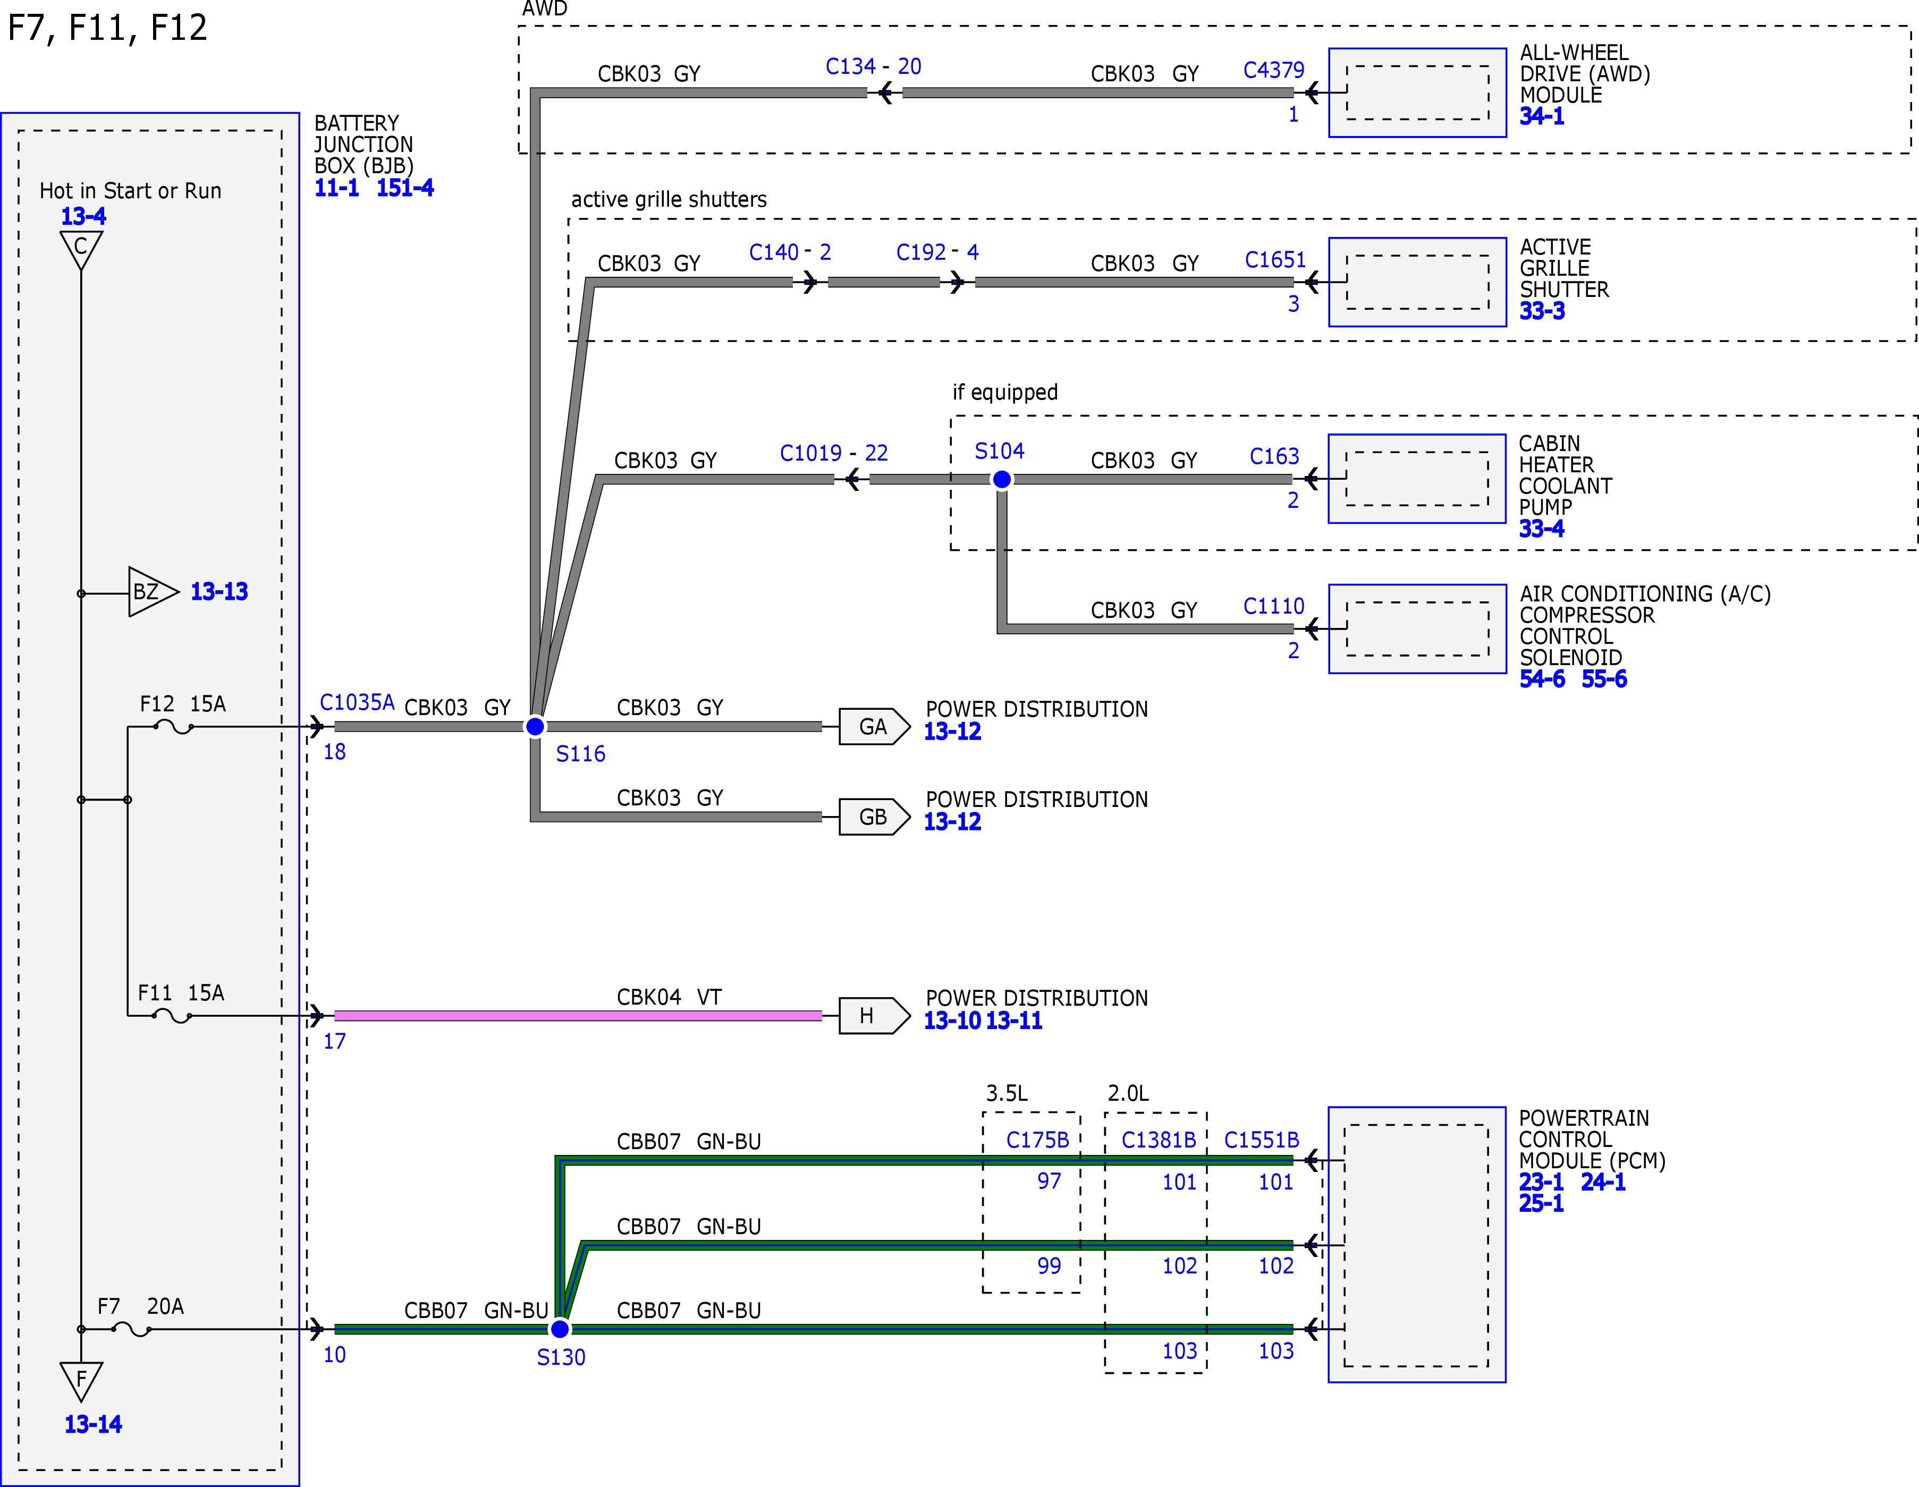Open AWD module page link 34-1
The height and width of the screenshot is (1487, 1919).
point(1542,117)
